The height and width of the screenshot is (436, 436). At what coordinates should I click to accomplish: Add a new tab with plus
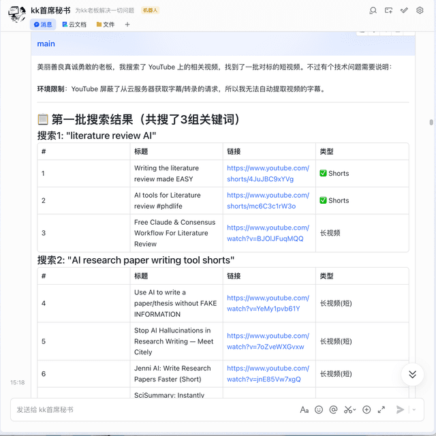coord(127,25)
